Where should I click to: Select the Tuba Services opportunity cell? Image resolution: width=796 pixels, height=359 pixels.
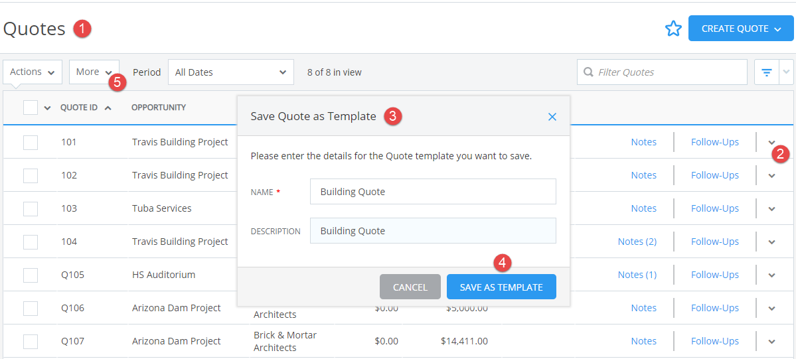[x=161, y=208]
